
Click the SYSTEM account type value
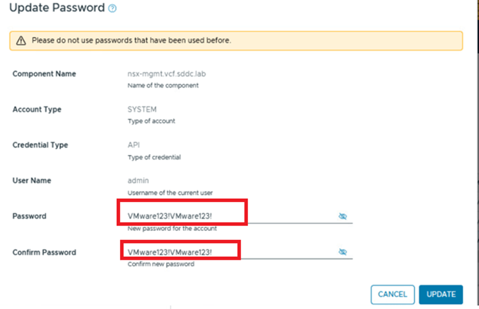point(142,110)
